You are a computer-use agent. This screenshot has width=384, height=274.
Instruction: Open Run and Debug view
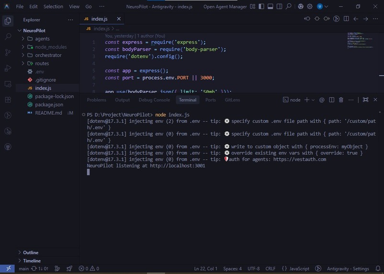[x=8, y=68]
